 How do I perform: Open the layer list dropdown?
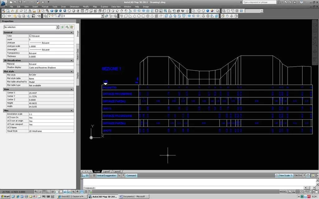102,16
